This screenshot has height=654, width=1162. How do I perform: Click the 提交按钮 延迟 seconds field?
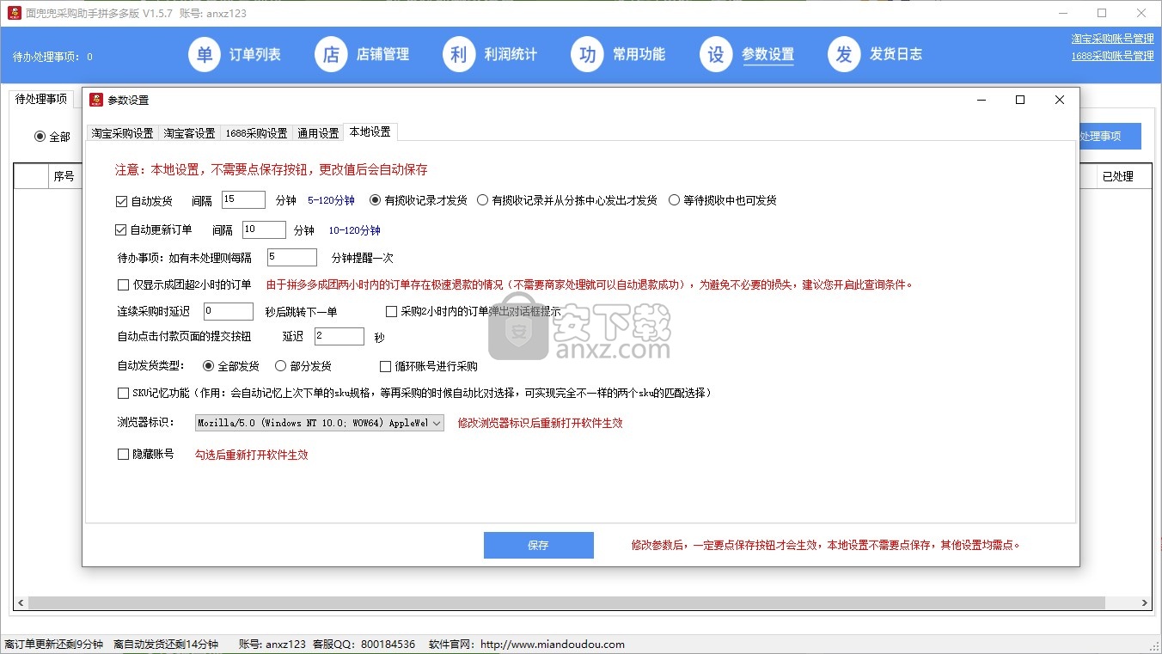(339, 337)
